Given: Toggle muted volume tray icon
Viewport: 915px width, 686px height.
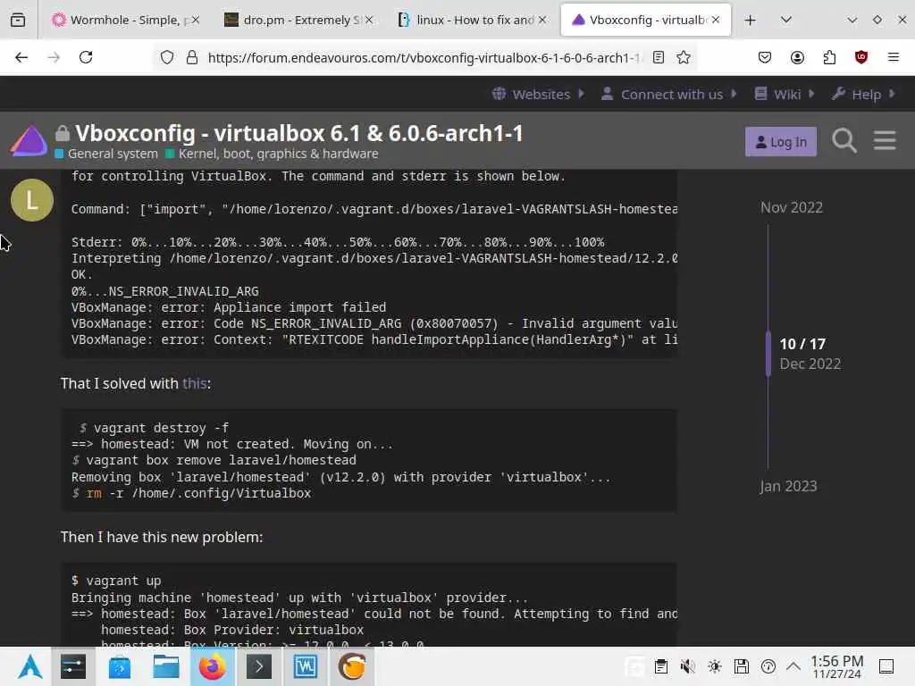Looking at the screenshot, I should click(x=687, y=666).
